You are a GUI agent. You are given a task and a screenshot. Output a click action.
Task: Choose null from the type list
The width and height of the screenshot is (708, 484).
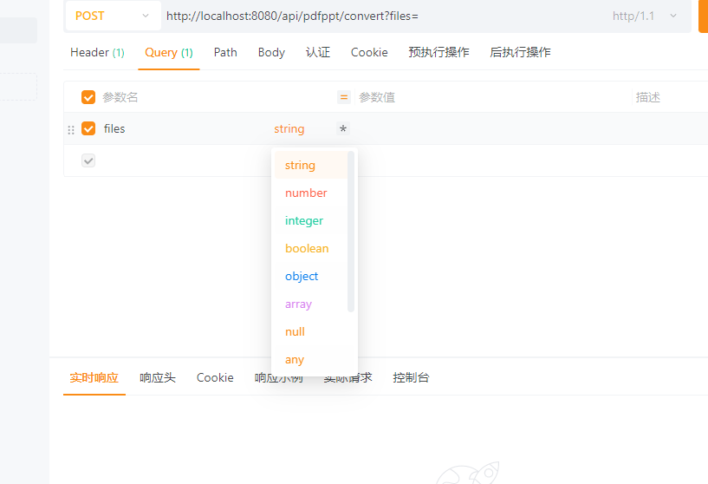click(311, 332)
